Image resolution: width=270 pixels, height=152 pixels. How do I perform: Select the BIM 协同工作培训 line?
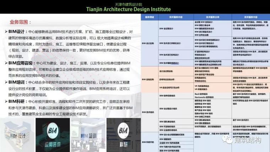(x=202, y=117)
